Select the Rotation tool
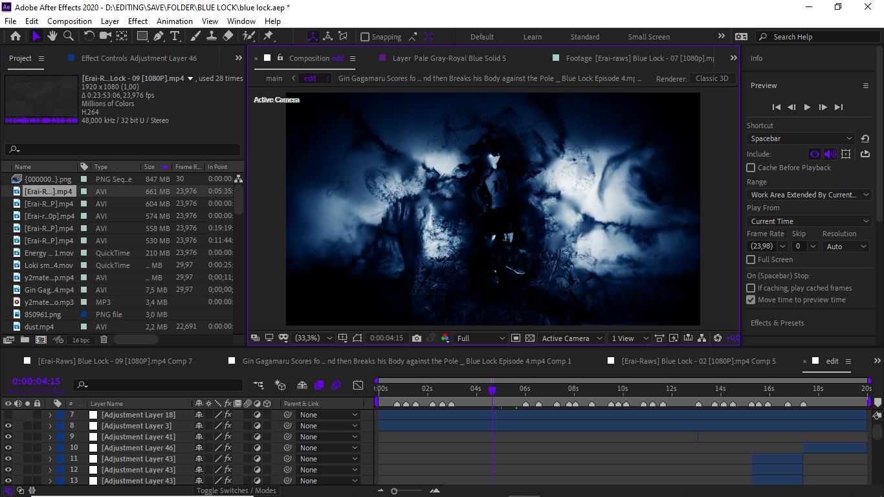 pos(89,36)
